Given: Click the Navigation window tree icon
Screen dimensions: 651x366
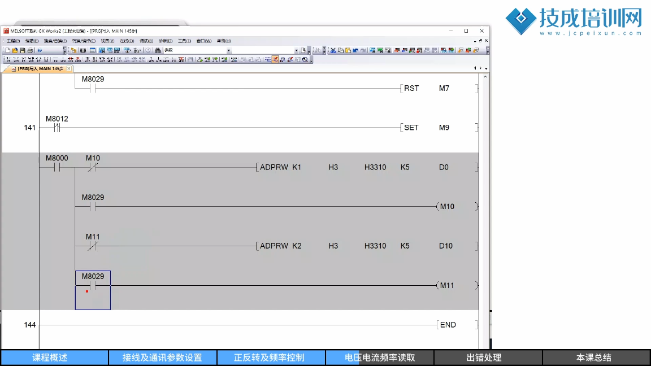Looking at the screenshot, I should (x=74, y=50).
